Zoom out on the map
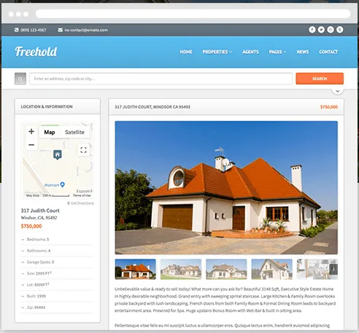 click(31, 145)
